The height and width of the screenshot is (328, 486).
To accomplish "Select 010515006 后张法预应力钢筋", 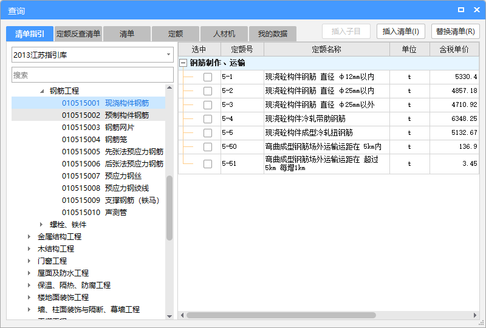I will click(x=88, y=163).
